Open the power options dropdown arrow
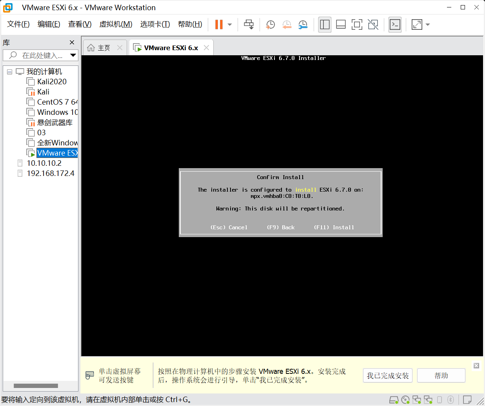 pos(230,25)
